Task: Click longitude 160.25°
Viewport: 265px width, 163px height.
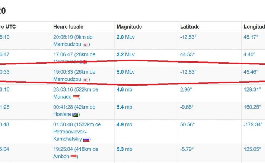Action: [x=252, y=107]
